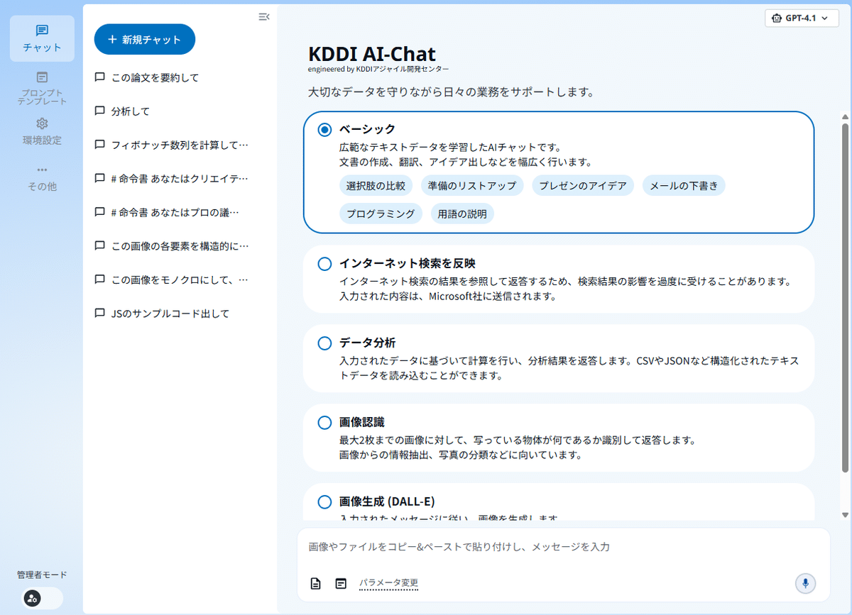
Task: Select the インターネット検索を反映 mode
Action: coord(324,263)
